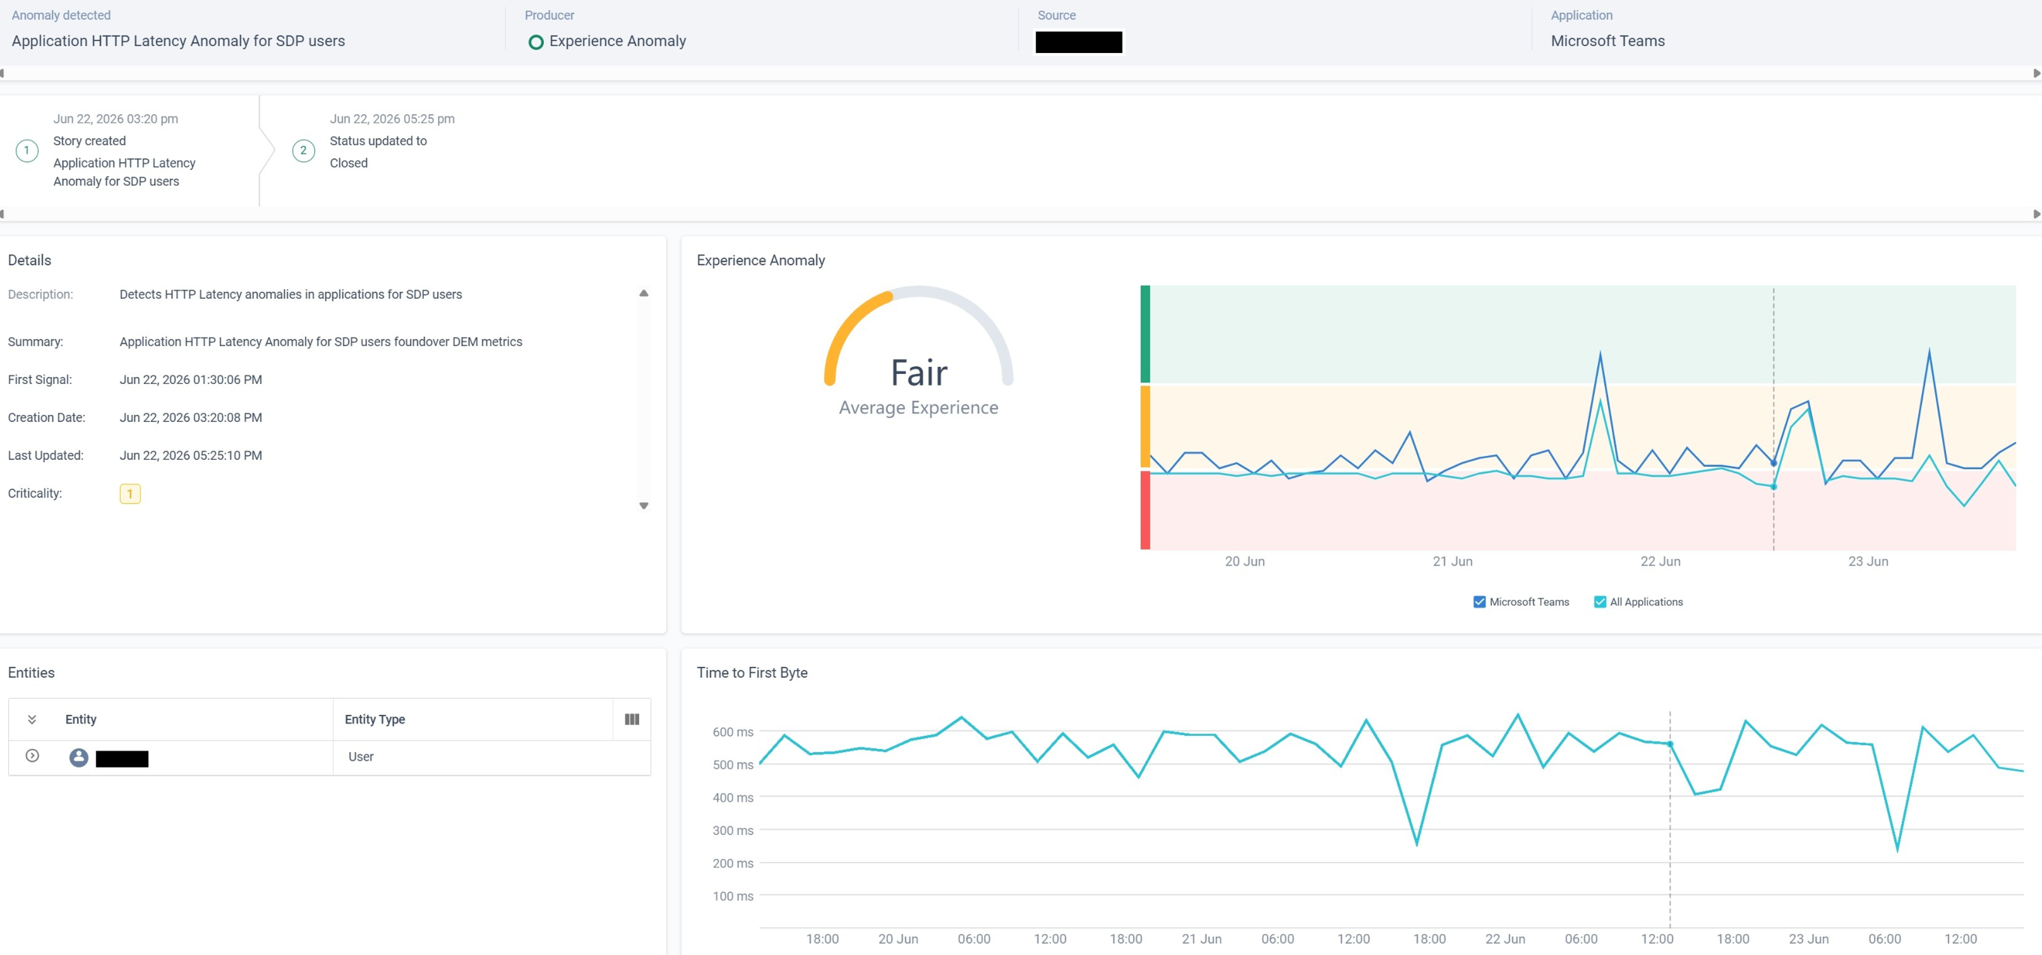
Task: Expand all rows with double chevron
Action: [32, 719]
